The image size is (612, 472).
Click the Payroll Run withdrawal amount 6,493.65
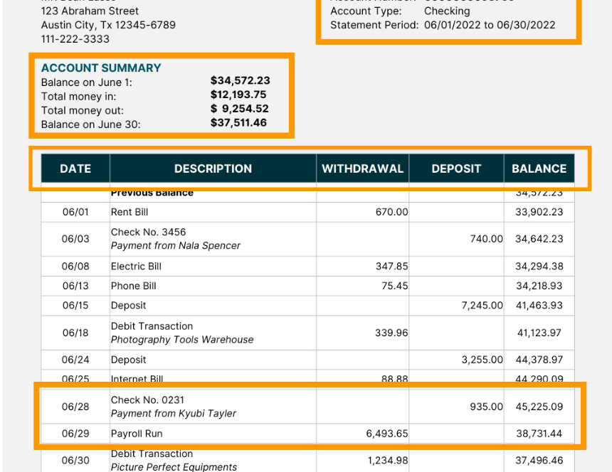click(387, 434)
